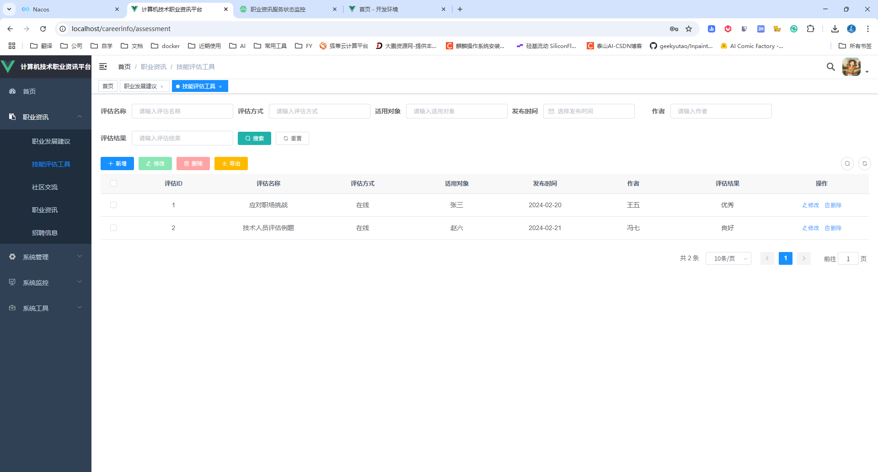Expand the 系统管理 sidebar menu

coord(46,257)
